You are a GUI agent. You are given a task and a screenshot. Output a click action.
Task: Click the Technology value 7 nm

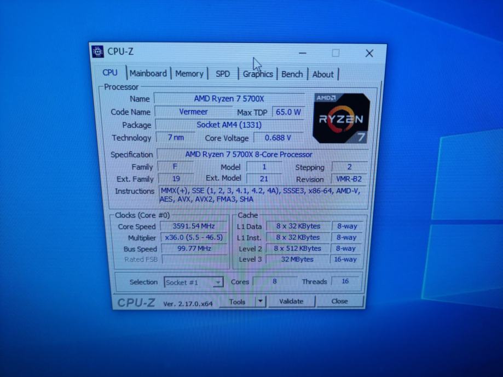tap(176, 138)
